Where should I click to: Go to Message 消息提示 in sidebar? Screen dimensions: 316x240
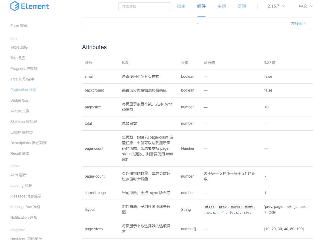click(x=26, y=196)
